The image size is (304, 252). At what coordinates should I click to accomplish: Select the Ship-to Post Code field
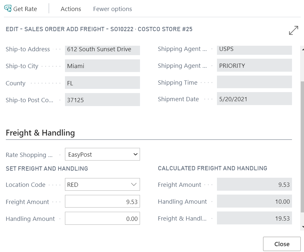[x=102, y=100]
